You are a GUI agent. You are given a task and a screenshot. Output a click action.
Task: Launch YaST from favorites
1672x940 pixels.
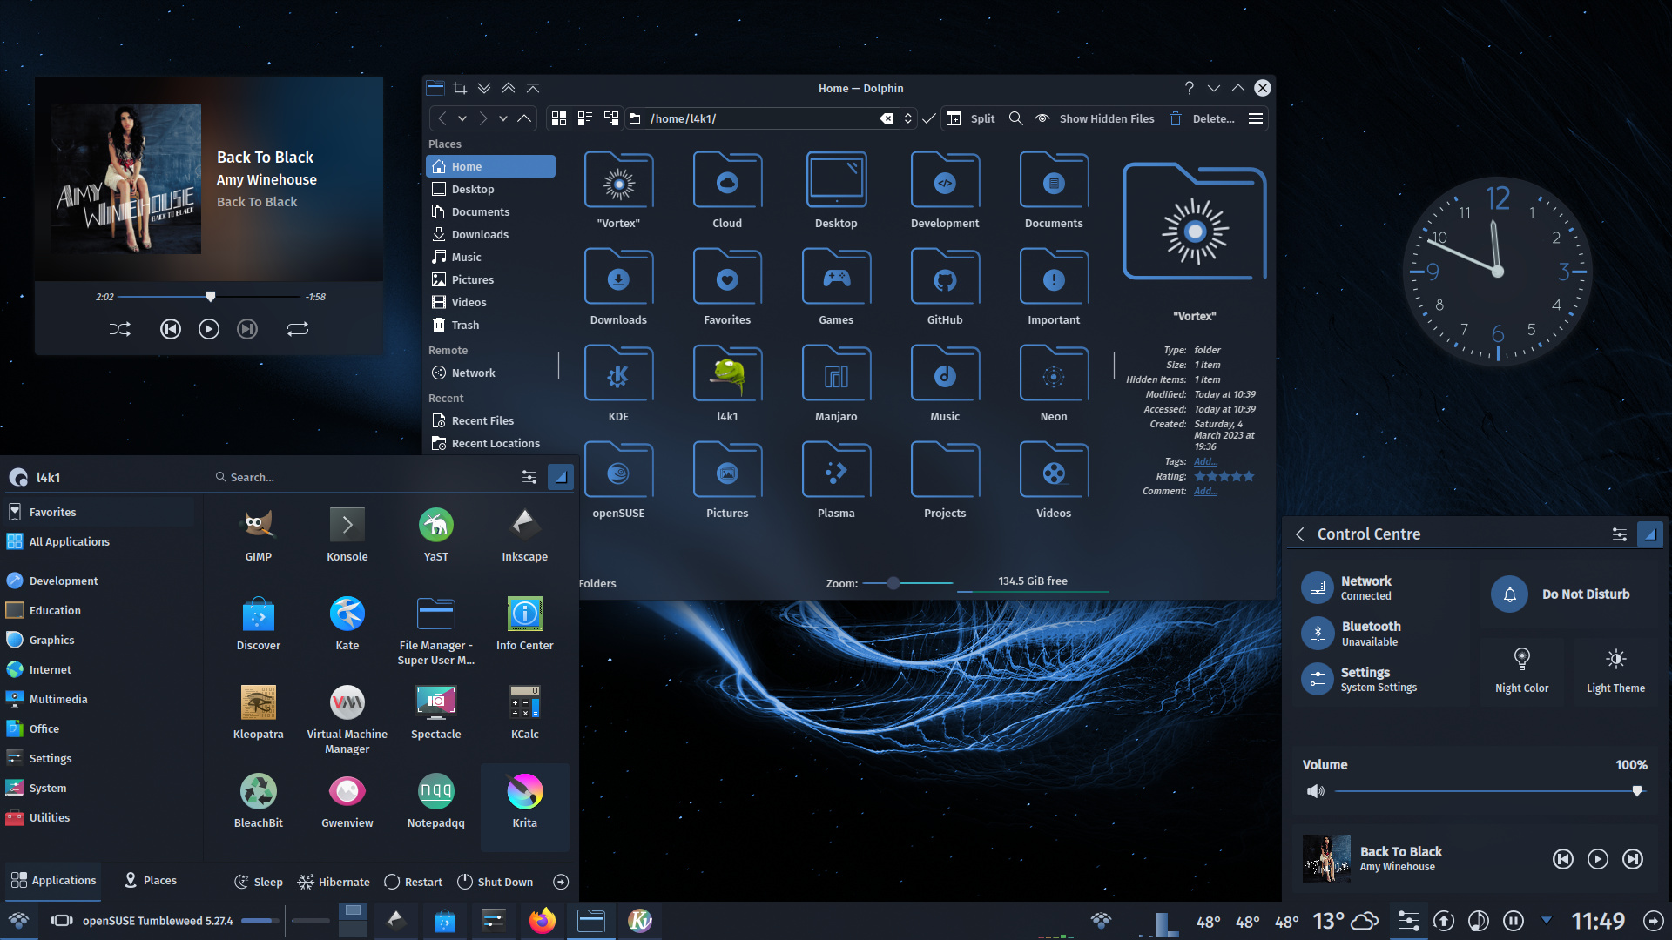coord(436,535)
